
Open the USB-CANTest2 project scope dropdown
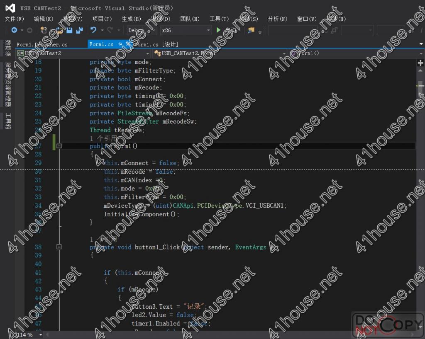pyautogui.click(x=83, y=53)
